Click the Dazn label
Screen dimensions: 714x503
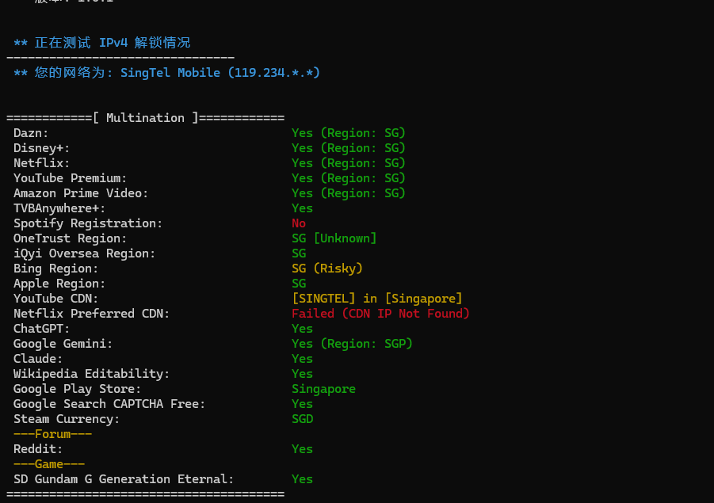pos(31,133)
